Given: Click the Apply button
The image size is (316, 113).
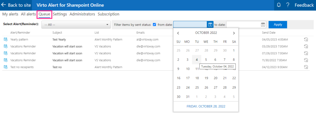Looking at the screenshot, I should 278,25.
